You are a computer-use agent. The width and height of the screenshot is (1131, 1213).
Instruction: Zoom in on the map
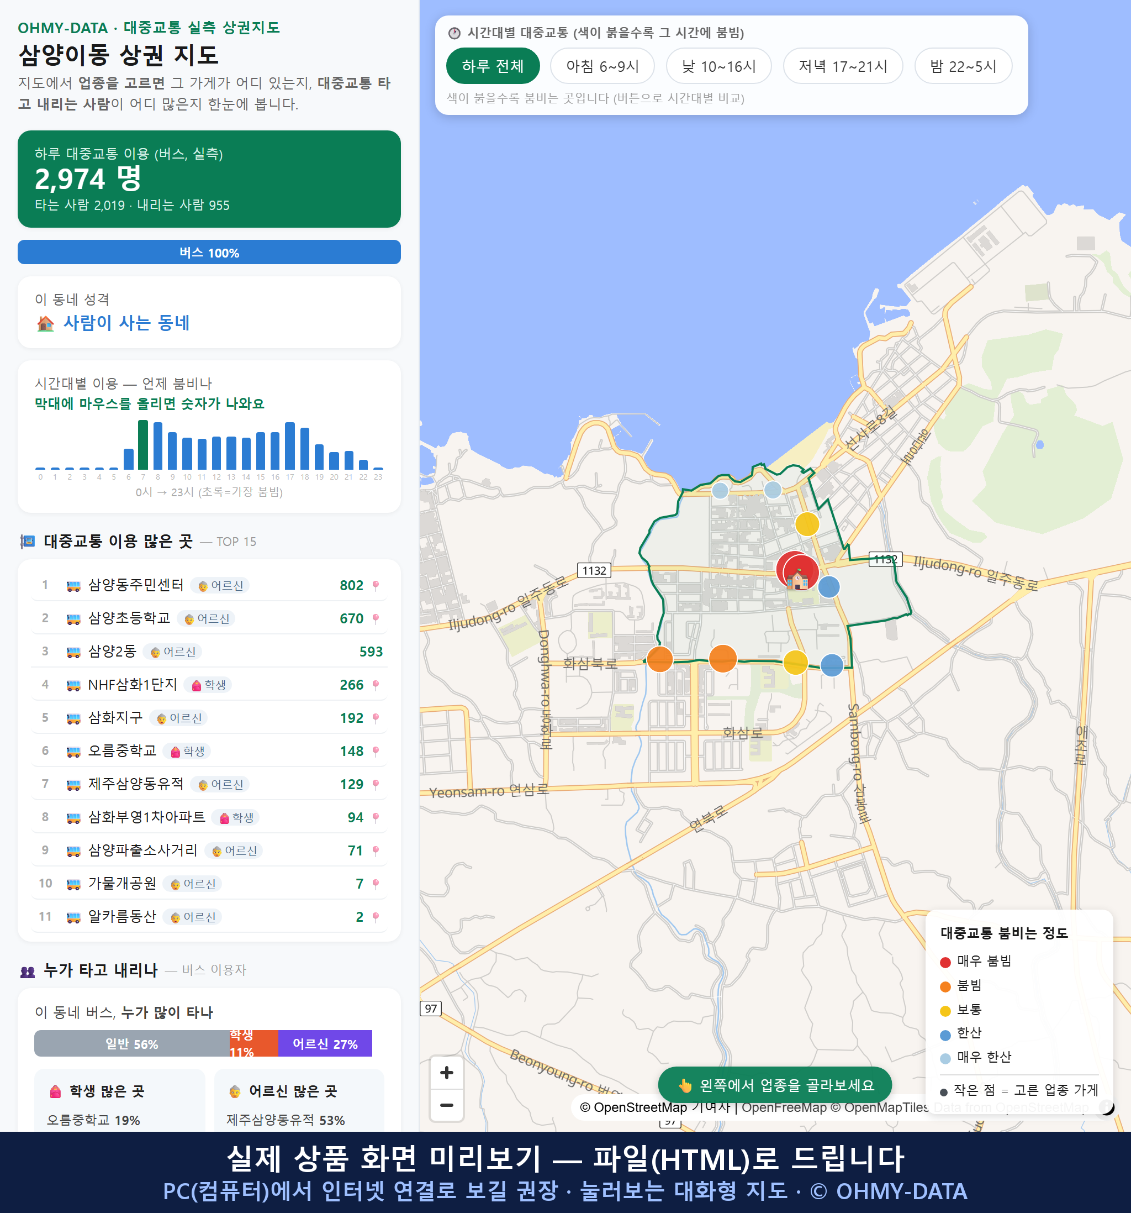tap(446, 1073)
